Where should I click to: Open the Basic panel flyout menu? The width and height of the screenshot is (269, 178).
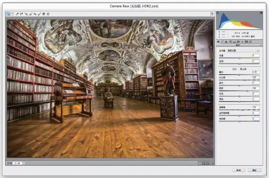click(x=261, y=45)
